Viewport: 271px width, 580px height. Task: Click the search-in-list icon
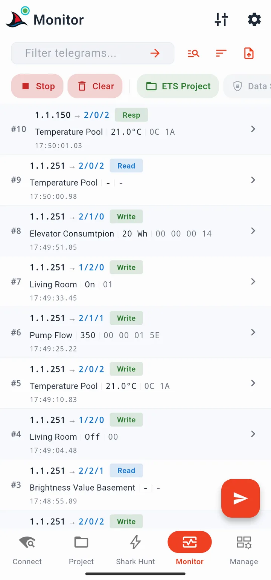pos(193,53)
